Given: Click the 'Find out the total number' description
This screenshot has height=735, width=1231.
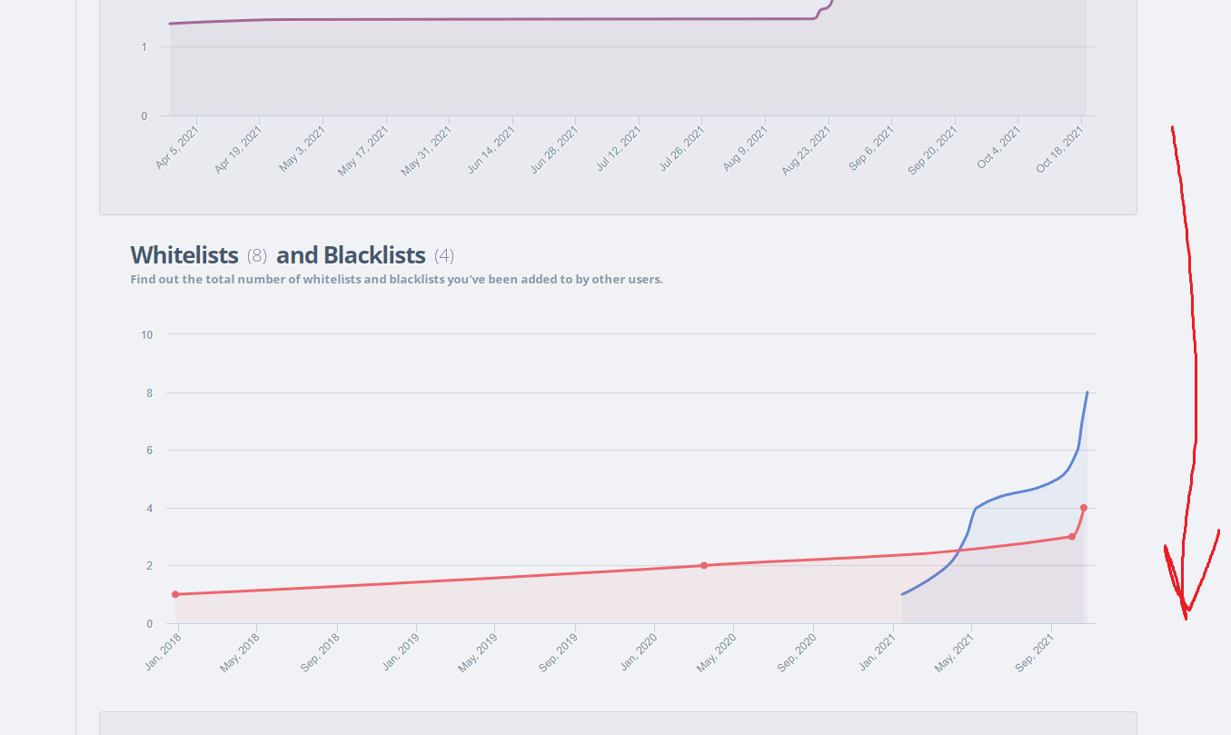Looking at the screenshot, I should tap(397, 279).
